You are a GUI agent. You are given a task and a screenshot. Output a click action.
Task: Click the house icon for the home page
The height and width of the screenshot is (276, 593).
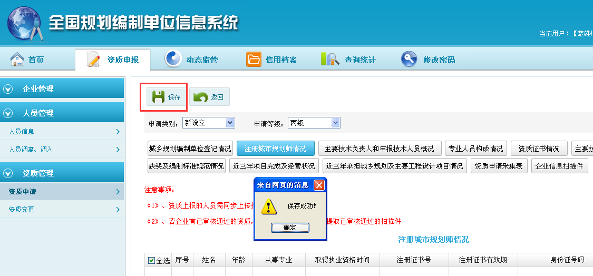click(x=17, y=60)
